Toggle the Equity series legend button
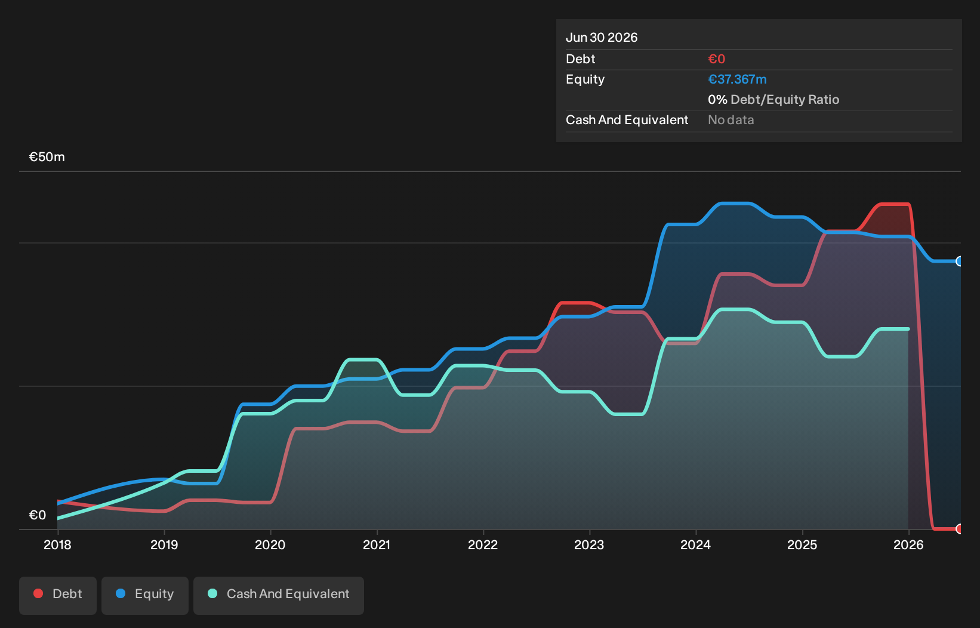980x628 pixels. pyautogui.click(x=145, y=595)
